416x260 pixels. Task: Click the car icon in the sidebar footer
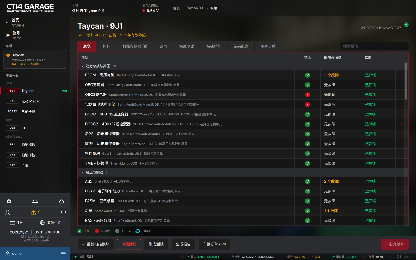[x=35, y=201]
